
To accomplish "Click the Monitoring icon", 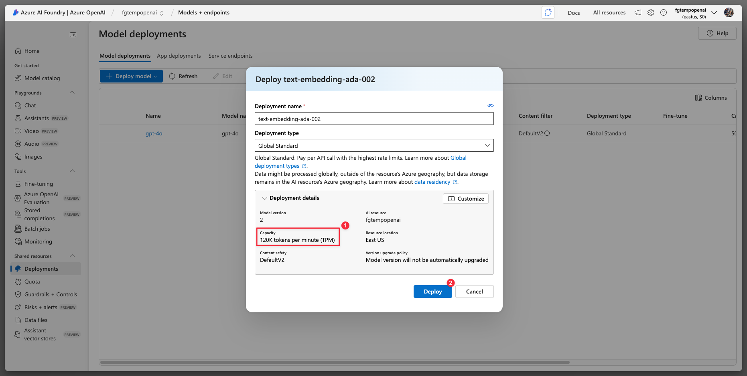I will [x=18, y=241].
